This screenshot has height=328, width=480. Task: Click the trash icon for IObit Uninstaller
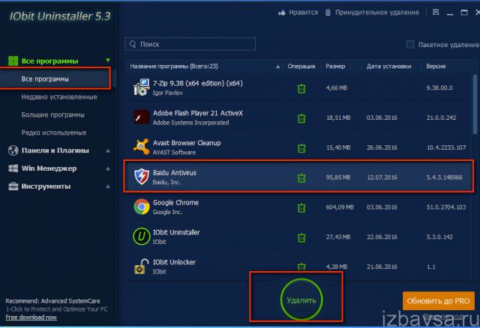pyautogui.click(x=301, y=237)
